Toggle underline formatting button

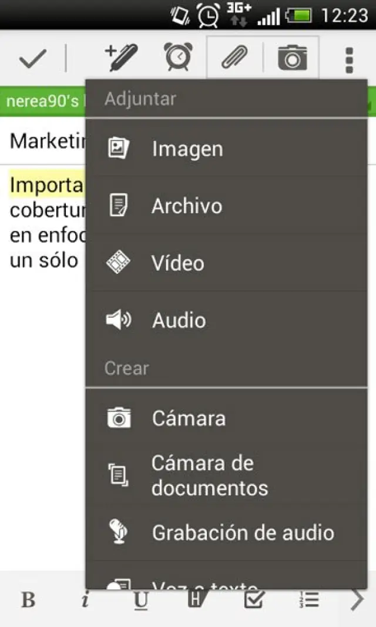pyautogui.click(x=141, y=599)
